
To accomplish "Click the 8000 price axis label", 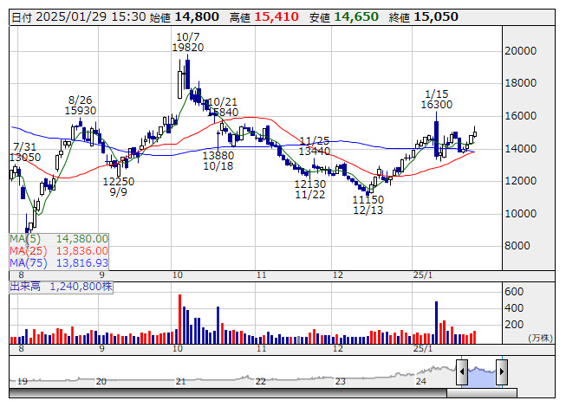I will (x=517, y=245).
